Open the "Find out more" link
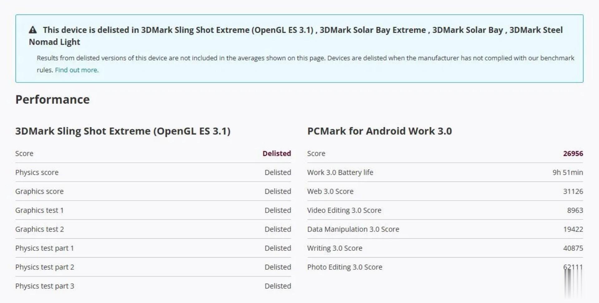This screenshot has height=303, width=599. click(76, 70)
